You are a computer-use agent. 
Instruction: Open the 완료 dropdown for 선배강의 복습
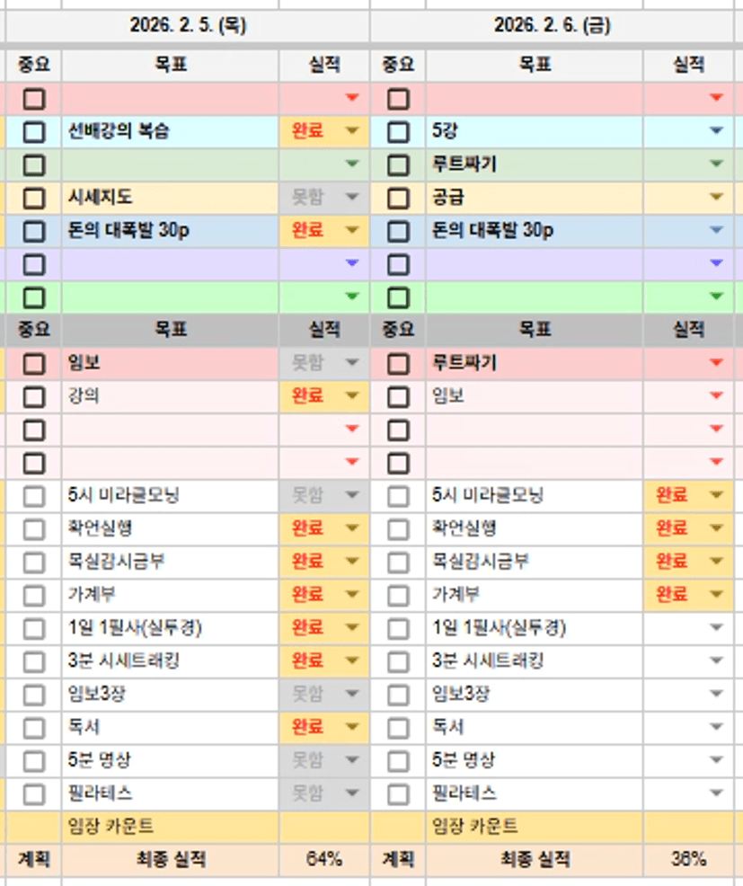pyautogui.click(x=352, y=132)
